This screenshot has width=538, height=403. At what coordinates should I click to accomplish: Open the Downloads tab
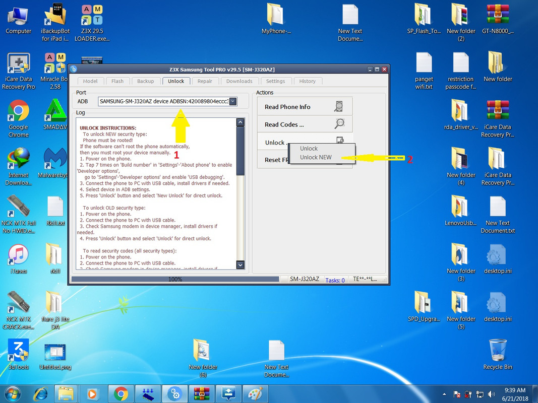coord(239,81)
